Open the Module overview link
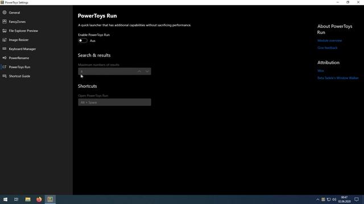Image resolution: width=364 pixels, height=204 pixels. coord(329,40)
